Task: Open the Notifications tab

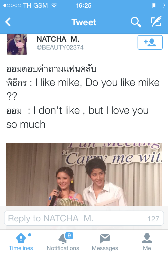Action: pyautogui.click(x=63, y=242)
